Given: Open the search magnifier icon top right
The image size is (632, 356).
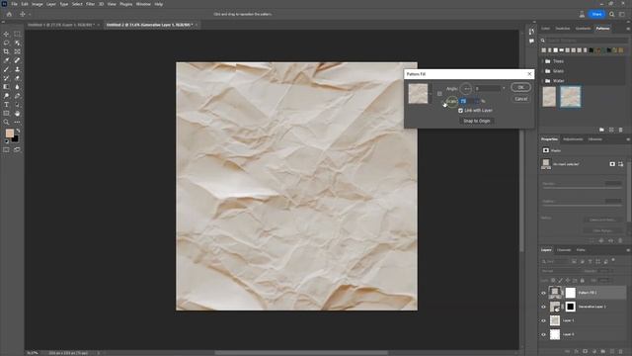Looking at the screenshot, I should pyautogui.click(x=612, y=14).
